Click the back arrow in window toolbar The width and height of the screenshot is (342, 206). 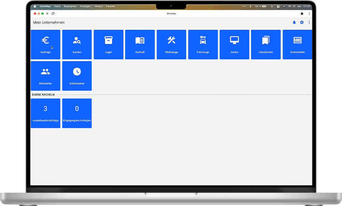tap(47, 13)
